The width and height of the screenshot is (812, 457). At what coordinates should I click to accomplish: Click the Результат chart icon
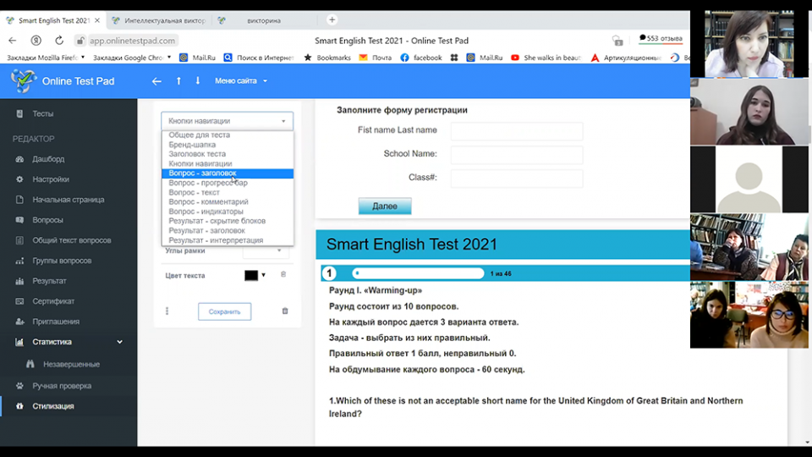coord(19,281)
